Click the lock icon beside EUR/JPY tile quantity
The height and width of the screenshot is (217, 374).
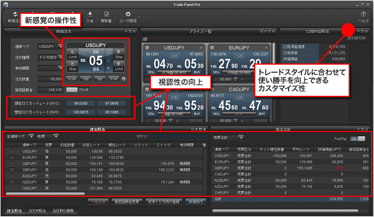click(x=242, y=79)
